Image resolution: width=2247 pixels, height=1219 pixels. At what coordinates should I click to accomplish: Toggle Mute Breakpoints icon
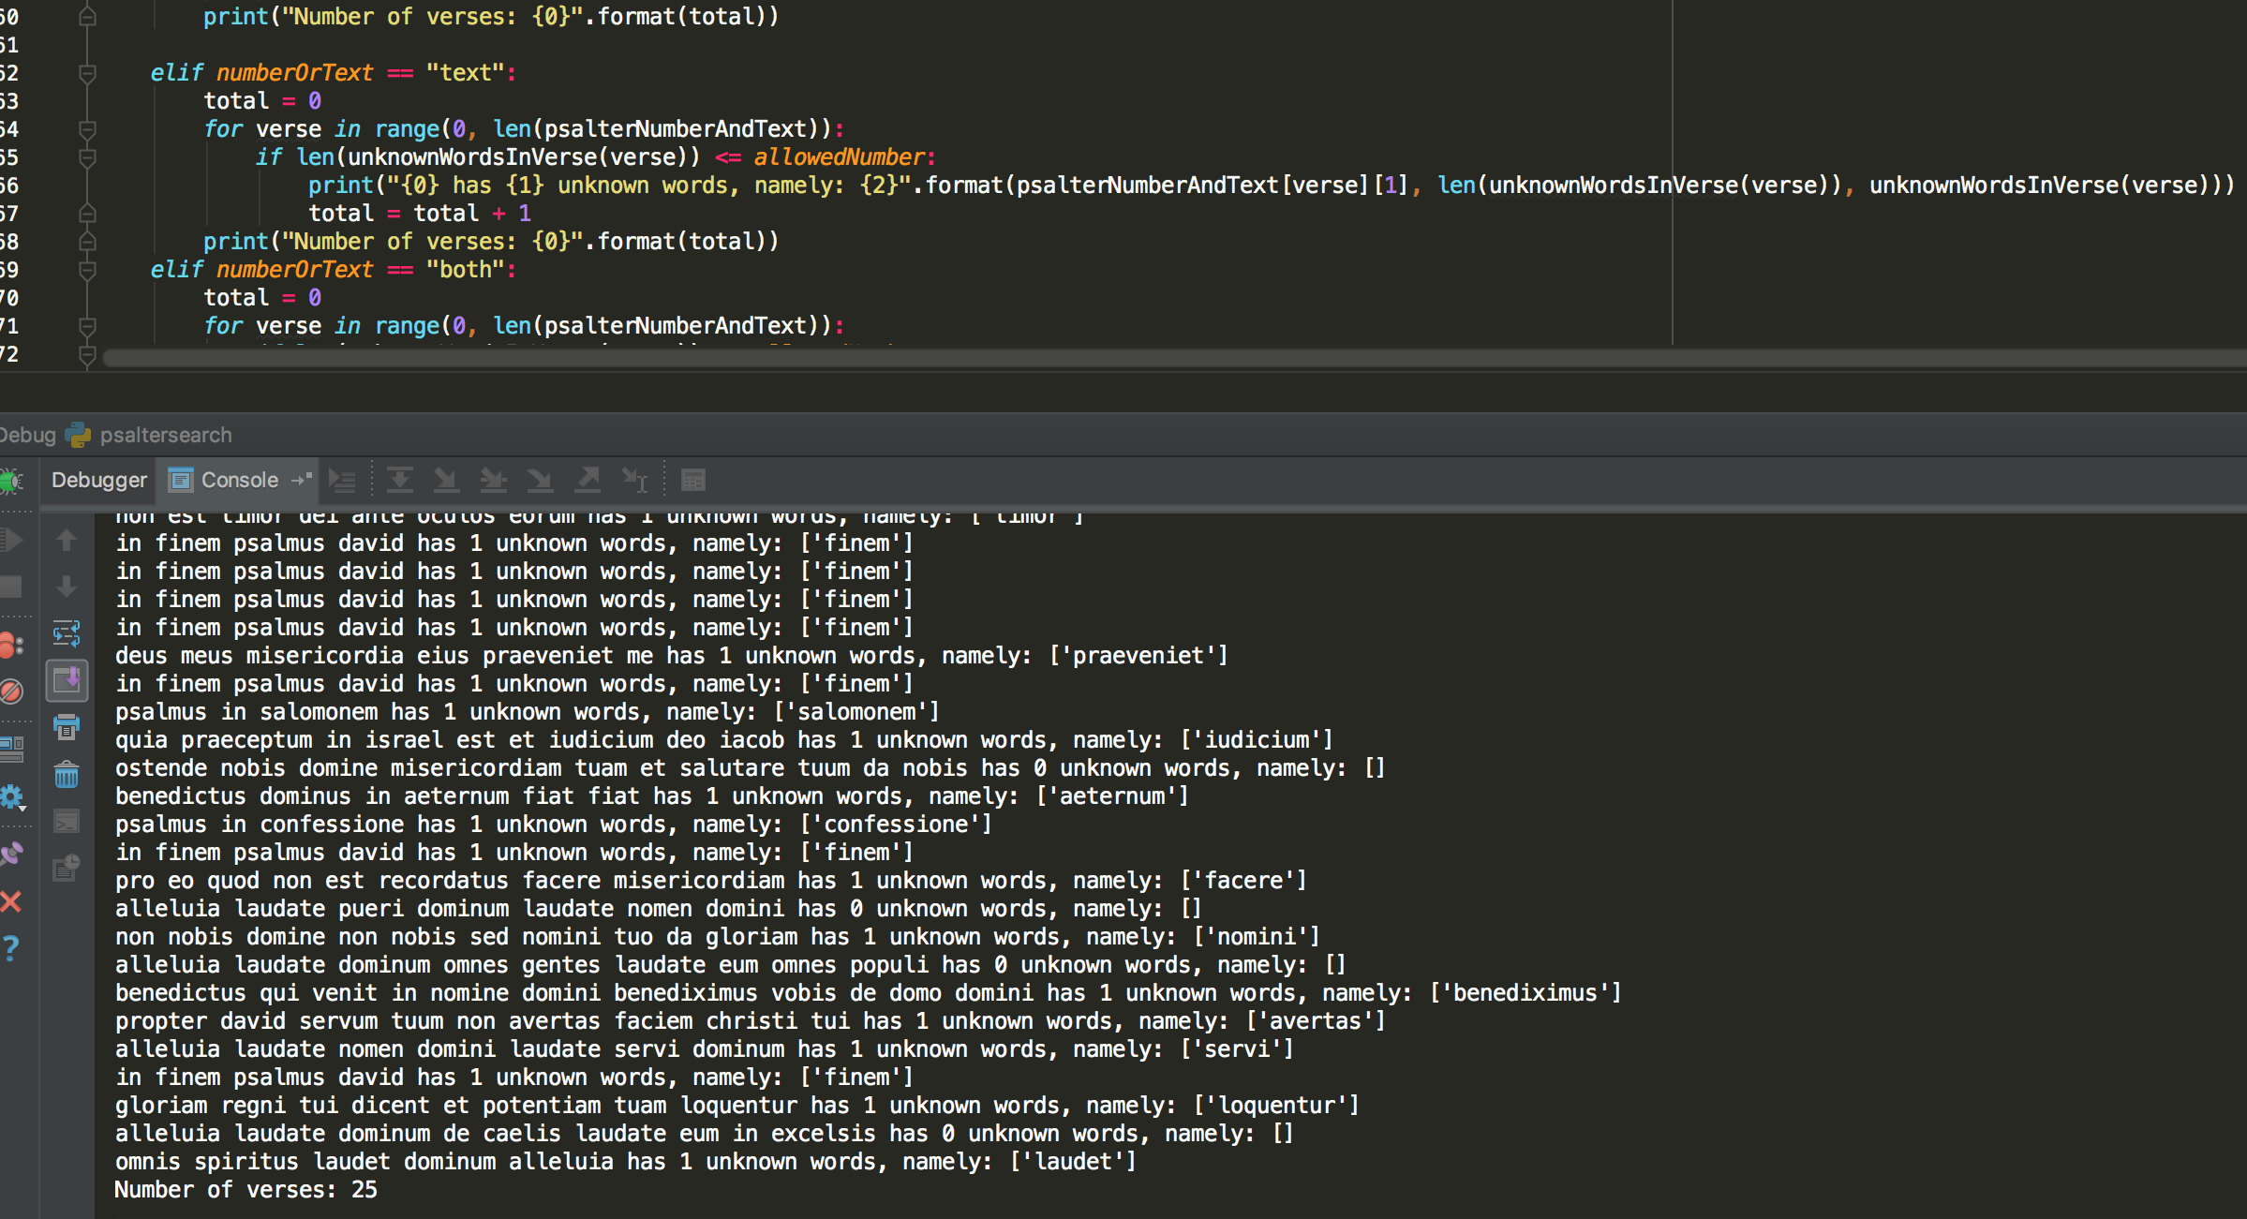coord(11,691)
